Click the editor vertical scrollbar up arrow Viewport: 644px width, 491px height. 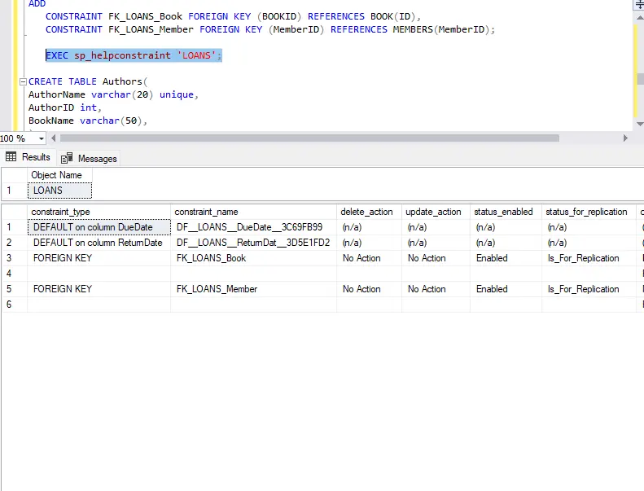[640, 18]
